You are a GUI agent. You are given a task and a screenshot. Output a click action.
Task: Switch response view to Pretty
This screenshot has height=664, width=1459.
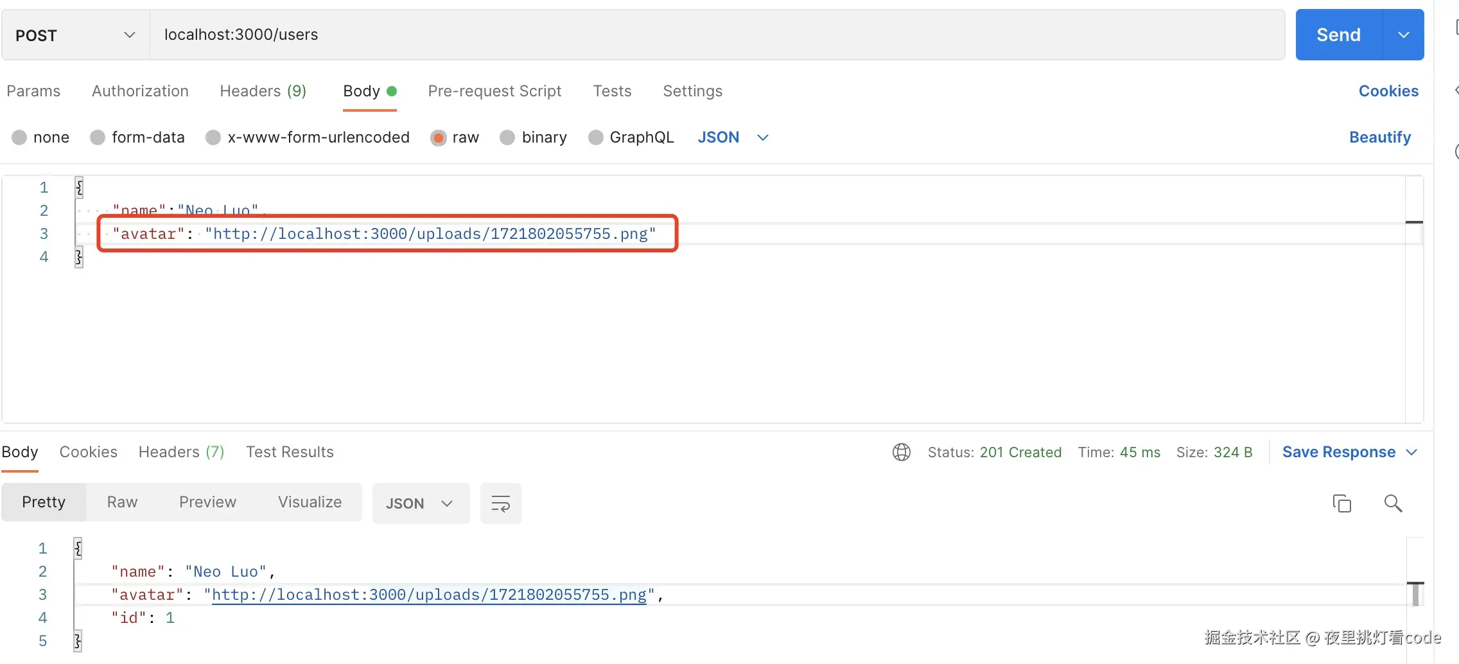(44, 502)
